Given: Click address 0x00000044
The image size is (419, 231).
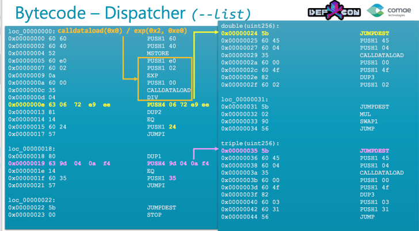Looking at the screenshot, I should tap(239, 217).
